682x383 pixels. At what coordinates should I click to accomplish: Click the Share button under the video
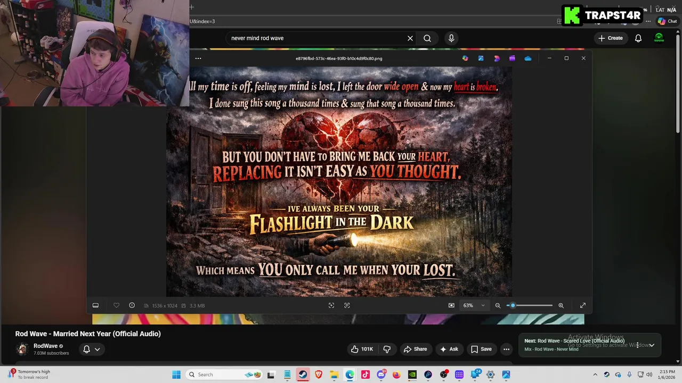pyautogui.click(x=415, y=349)
